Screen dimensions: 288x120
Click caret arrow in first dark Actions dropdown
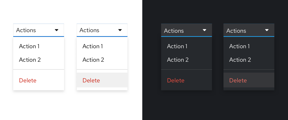pyautogui.click(x=205, y=30)
